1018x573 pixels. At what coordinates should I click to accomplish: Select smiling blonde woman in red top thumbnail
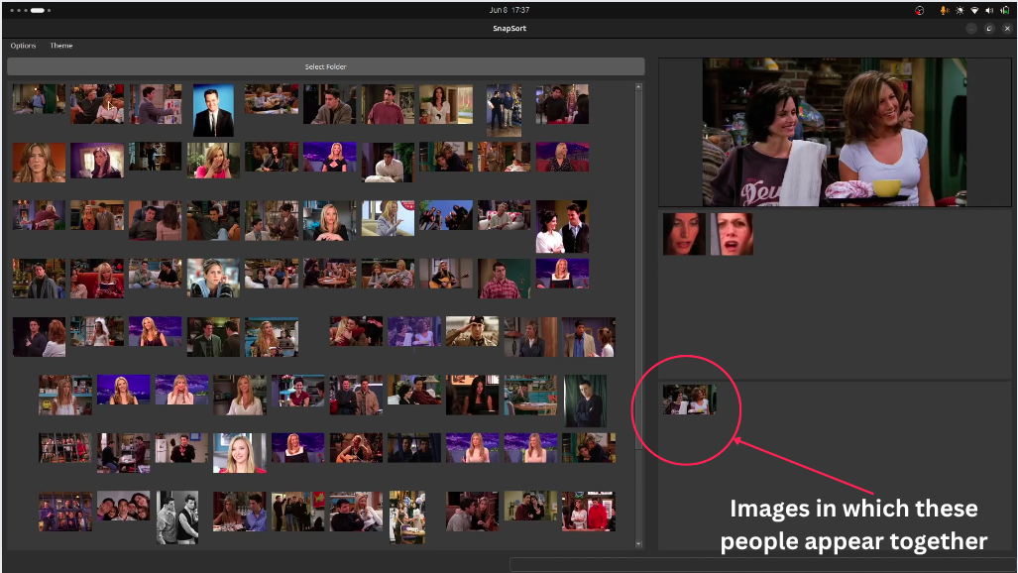click(240, 453)
